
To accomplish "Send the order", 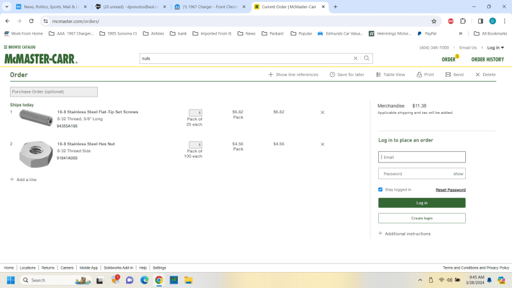I will point(454,74).
